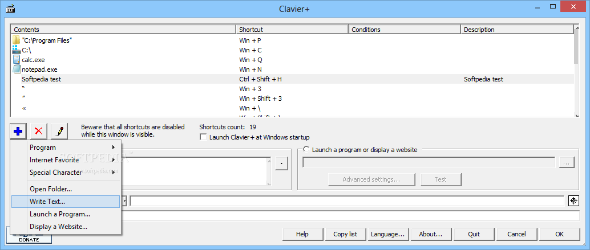Click the Copy list button

point(345,234)
